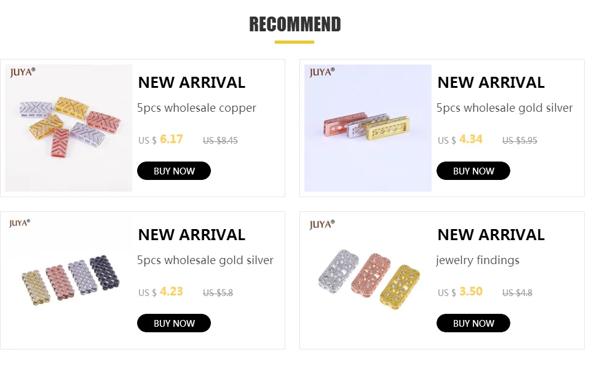Open the 'jewelry findings' product title

pos(478,260)
